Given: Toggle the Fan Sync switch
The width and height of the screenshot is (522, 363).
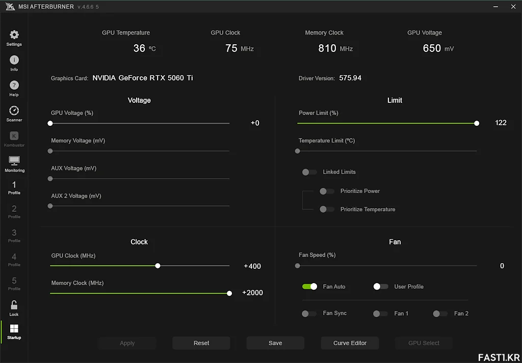Looking at the screenshot, I should (x=309, y=314).
